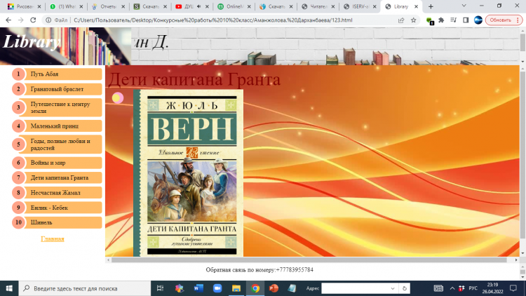The height and width of the screenshot is (296, 526).
Task: Go to the 'Главная' home link
Action: click(x=53, y=239)
